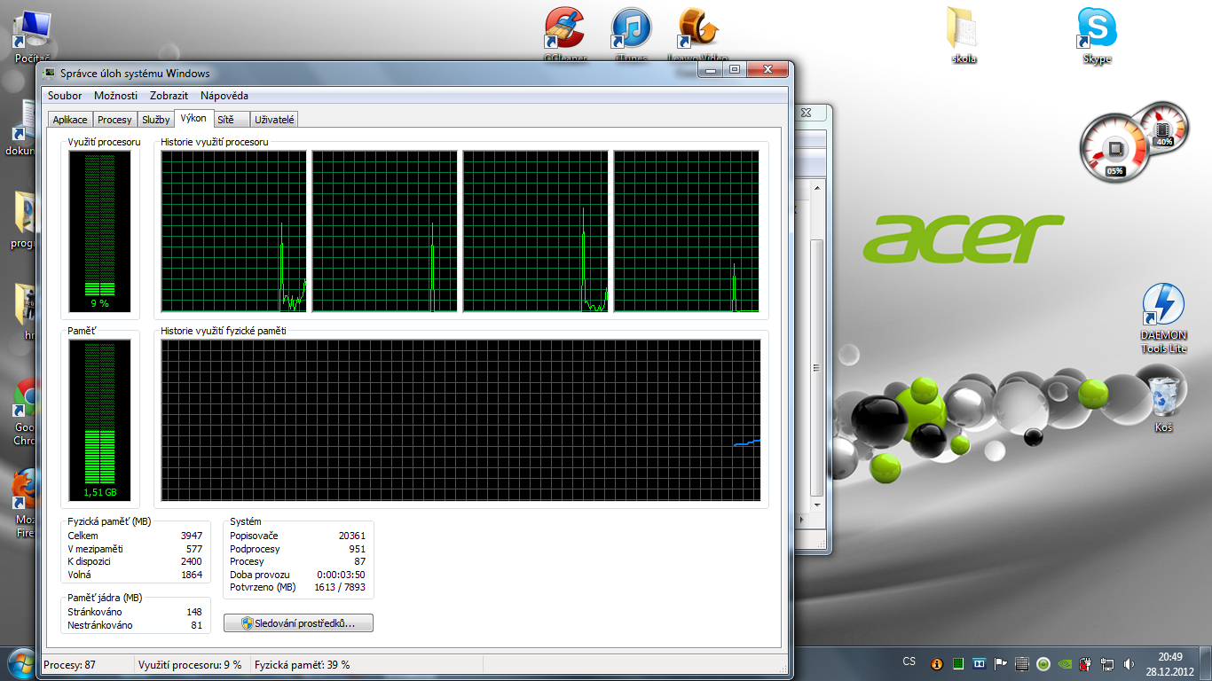Click the CS language indicator in taskbar
1212x681 pixels.
[909, 661]
